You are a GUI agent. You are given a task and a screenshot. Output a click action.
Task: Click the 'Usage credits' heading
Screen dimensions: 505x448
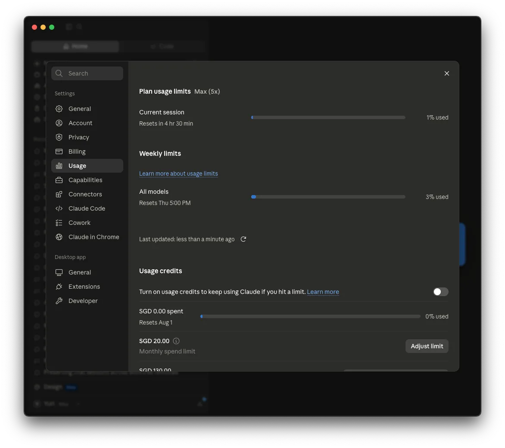(160, 271)
